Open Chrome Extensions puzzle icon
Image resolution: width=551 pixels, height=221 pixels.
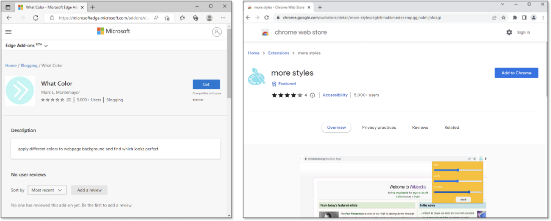point(514,18)
